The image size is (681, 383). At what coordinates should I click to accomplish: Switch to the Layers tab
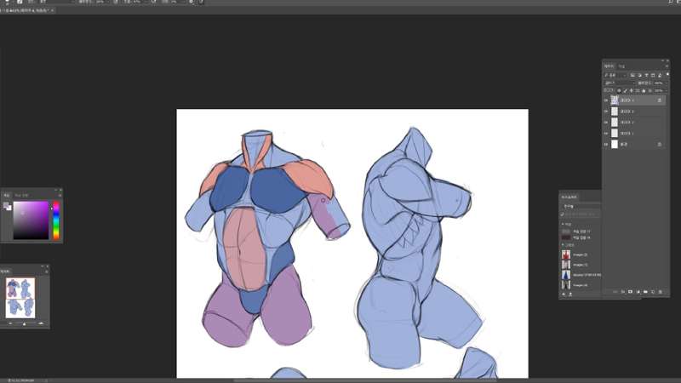click(x=609, y=66)
